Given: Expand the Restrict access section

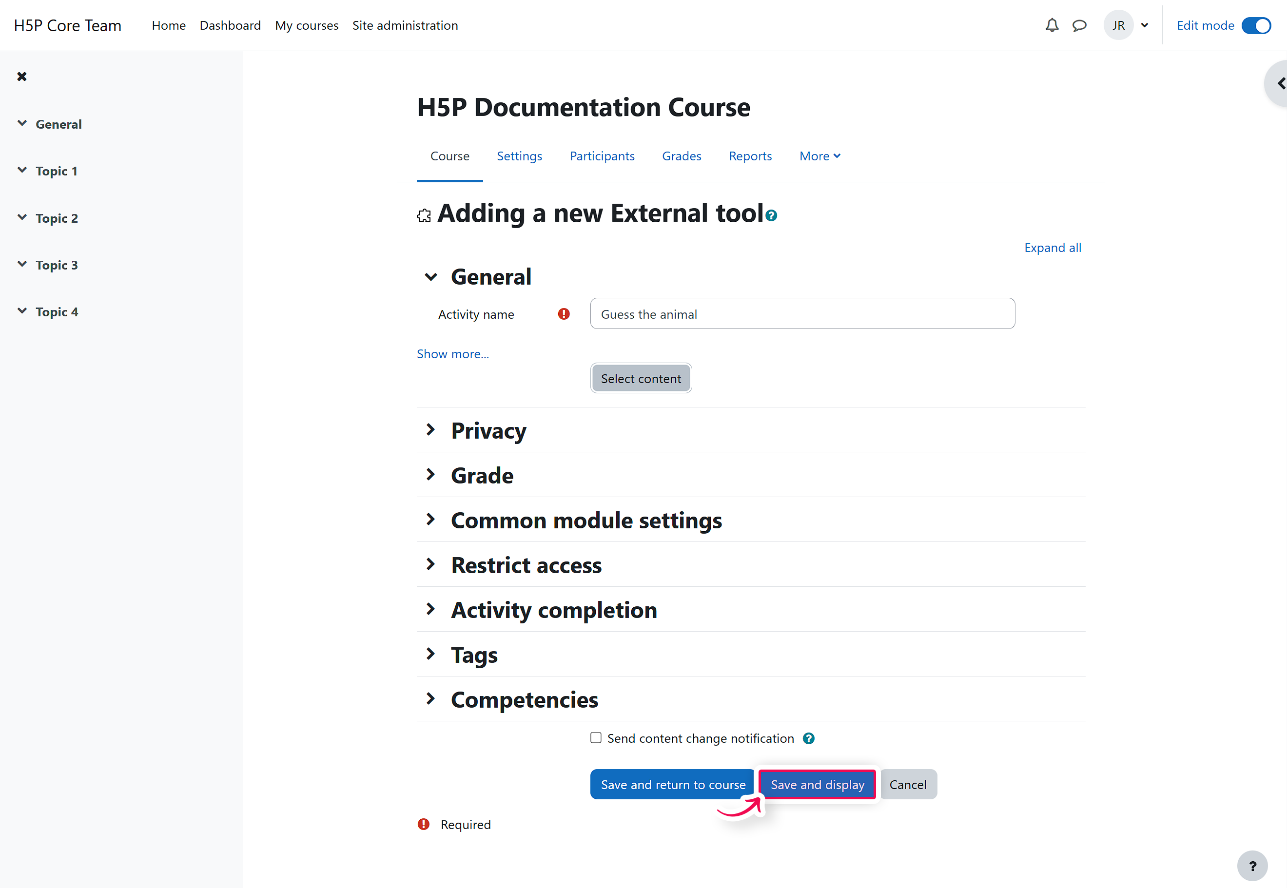Looking at the screenshot, I should click(430, 564).
